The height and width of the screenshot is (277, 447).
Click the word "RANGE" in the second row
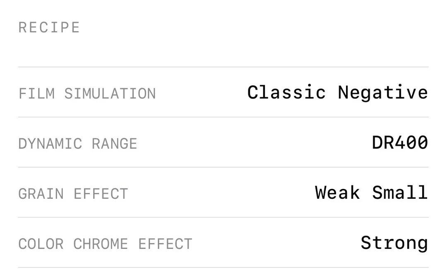[x=115, y=144]
